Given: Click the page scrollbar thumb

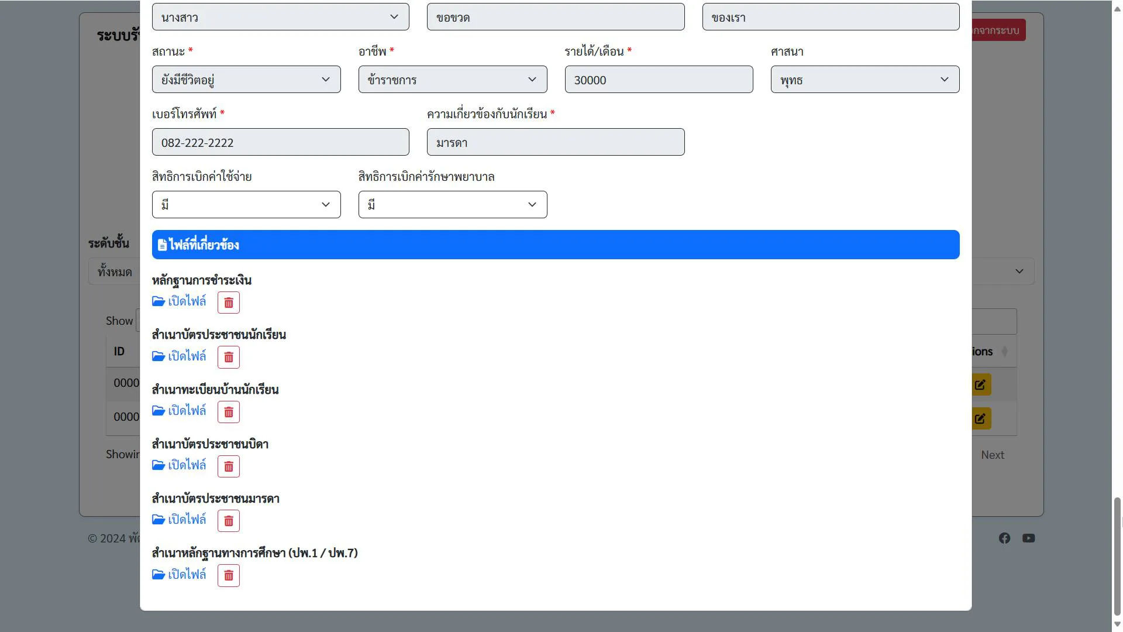Looking at the screenshot, I should pos(1117,556).
